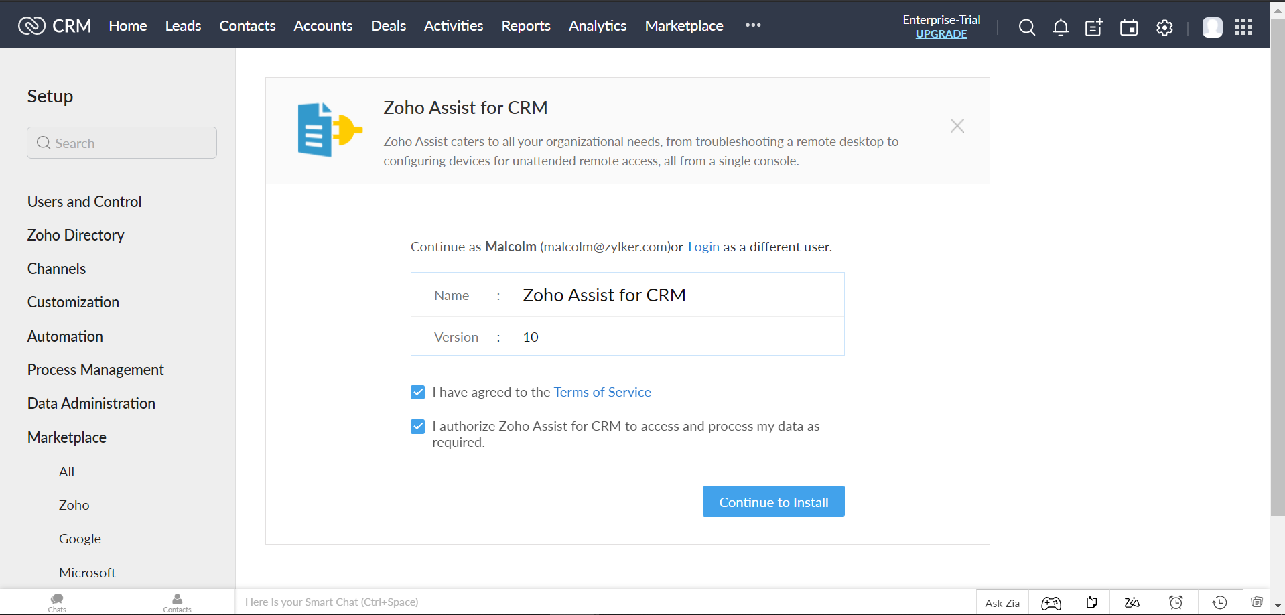The width and height of the screenshot is (1285, 615).
Task: Open the gamescope controller icon
Action: point(1051,603)
